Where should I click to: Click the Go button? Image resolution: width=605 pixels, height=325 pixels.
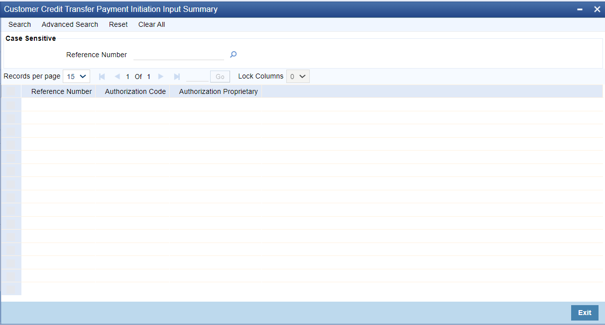[220, 77]
